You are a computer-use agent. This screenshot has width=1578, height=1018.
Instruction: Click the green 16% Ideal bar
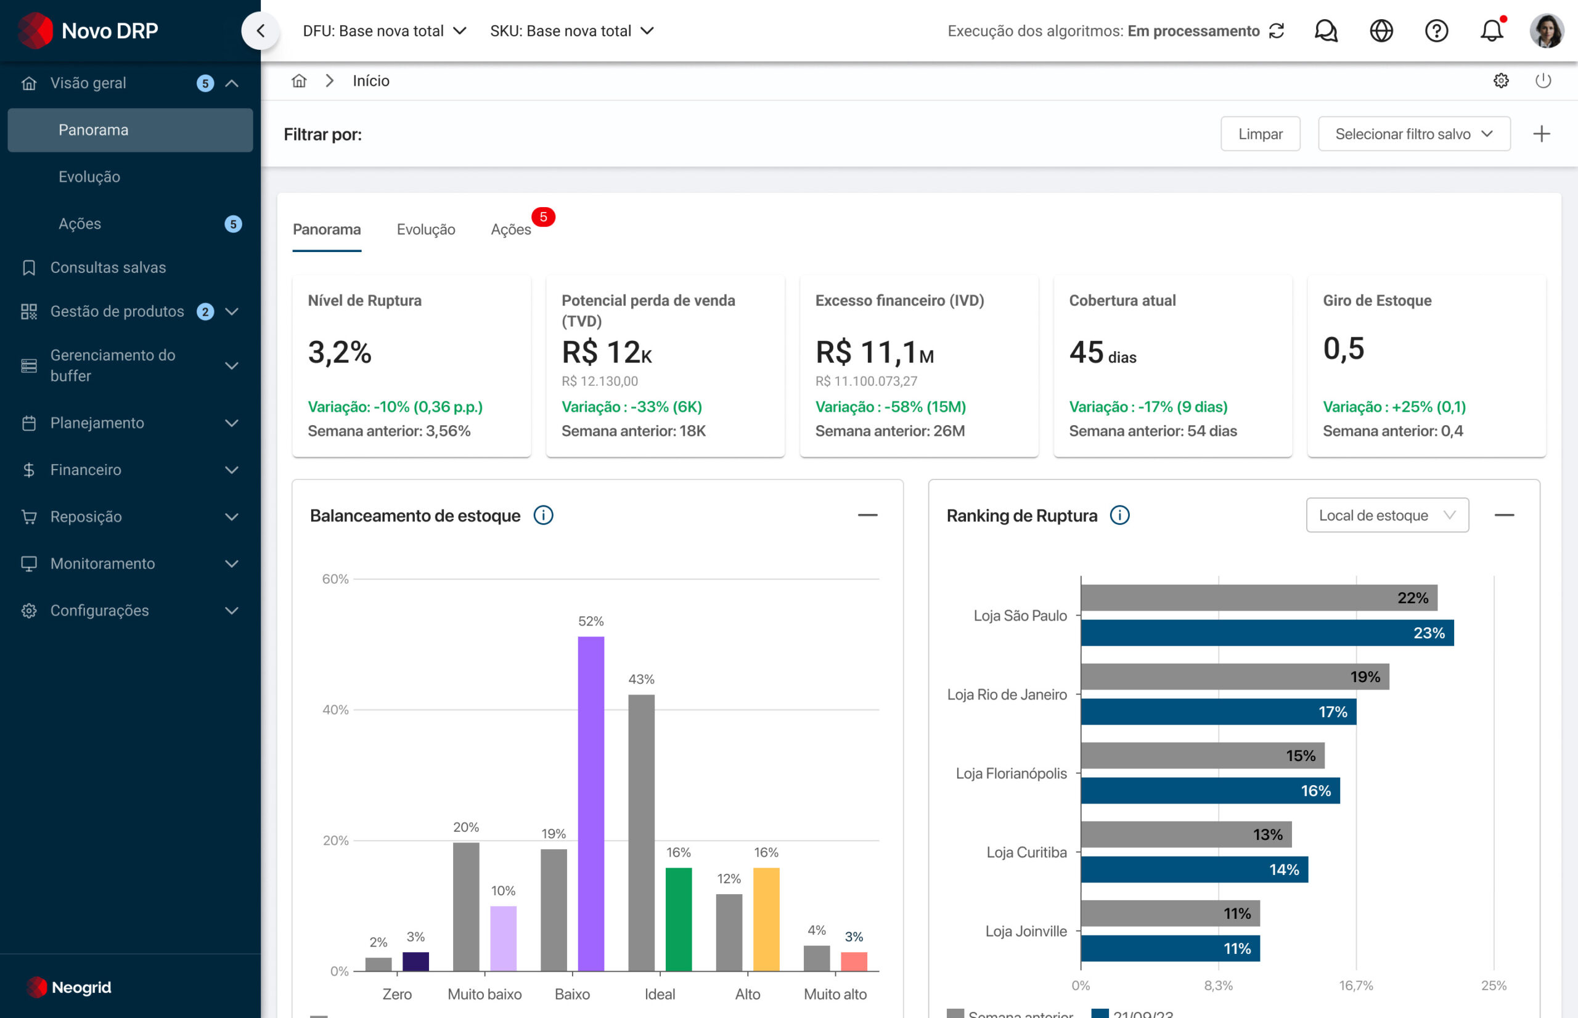pos(678,919)
